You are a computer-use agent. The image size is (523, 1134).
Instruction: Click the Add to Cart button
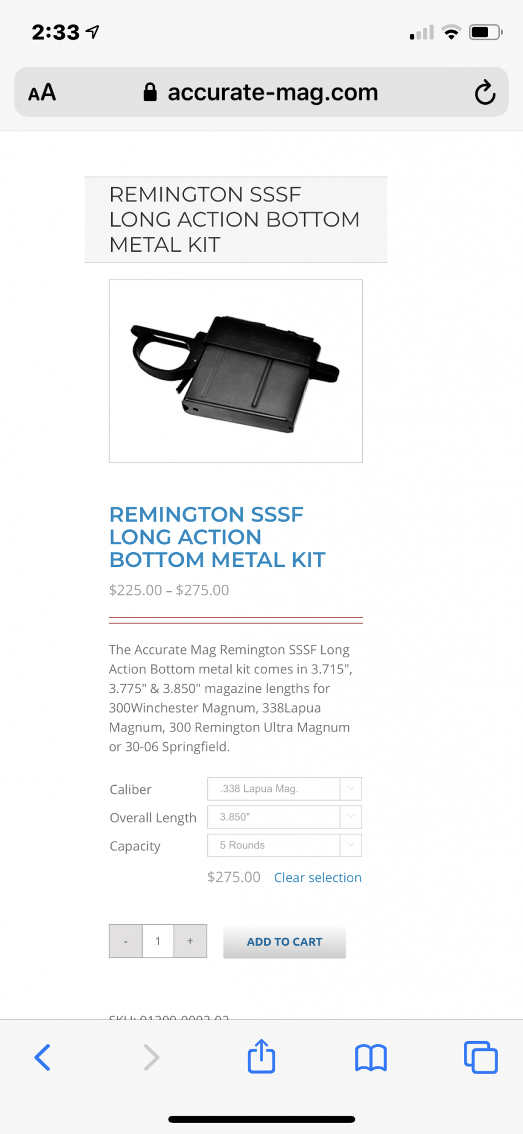click(284, 941)
